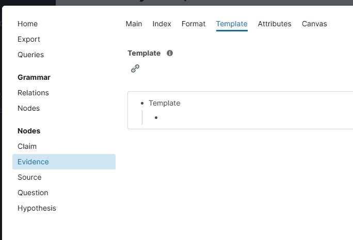Open the Canvas tab
The image size is (353, 240).
[x=314, y=24]
